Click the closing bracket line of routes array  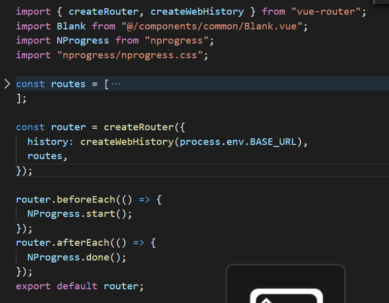pos(21,99)
